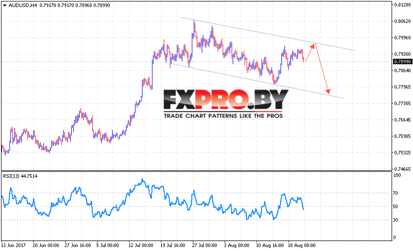Click the 0.78640 price axis label

(402, 70)
